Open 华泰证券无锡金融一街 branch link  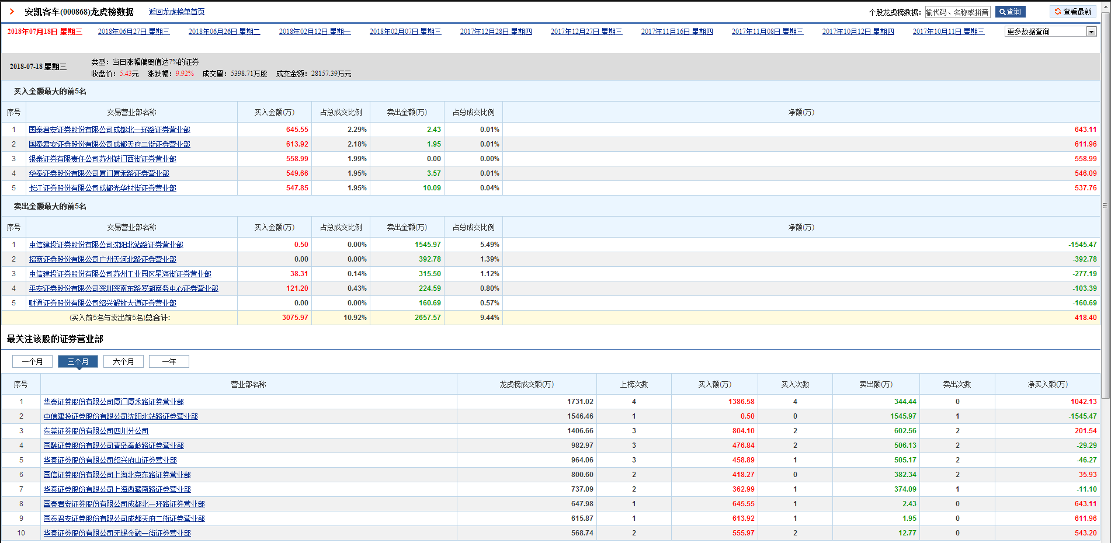coord(117,533)
